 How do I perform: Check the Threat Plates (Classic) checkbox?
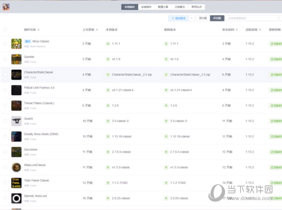pyautogui.click(x=5, y=106)
